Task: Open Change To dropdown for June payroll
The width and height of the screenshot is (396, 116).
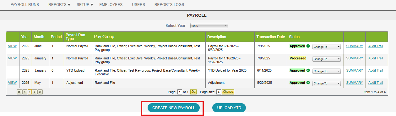Action: click(327, 47)
